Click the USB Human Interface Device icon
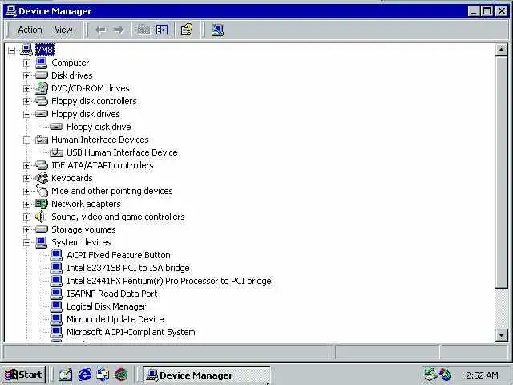The height and width of the screenshot is (385, 513). tap(57, 152)
